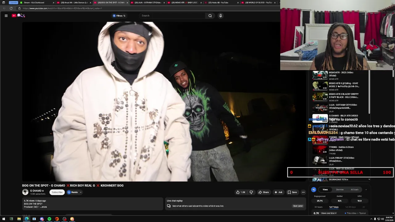
Task: Go back with browser back arrow
Action: point(4,8)
